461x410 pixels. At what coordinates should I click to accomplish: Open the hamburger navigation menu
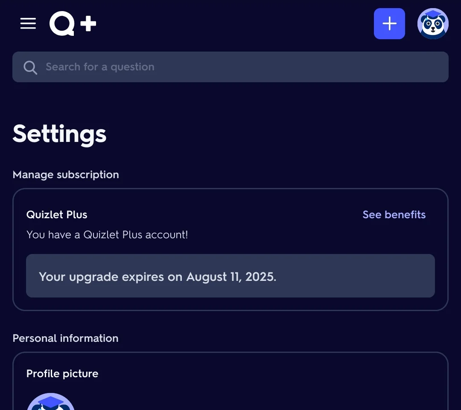[x=28, y=23]
